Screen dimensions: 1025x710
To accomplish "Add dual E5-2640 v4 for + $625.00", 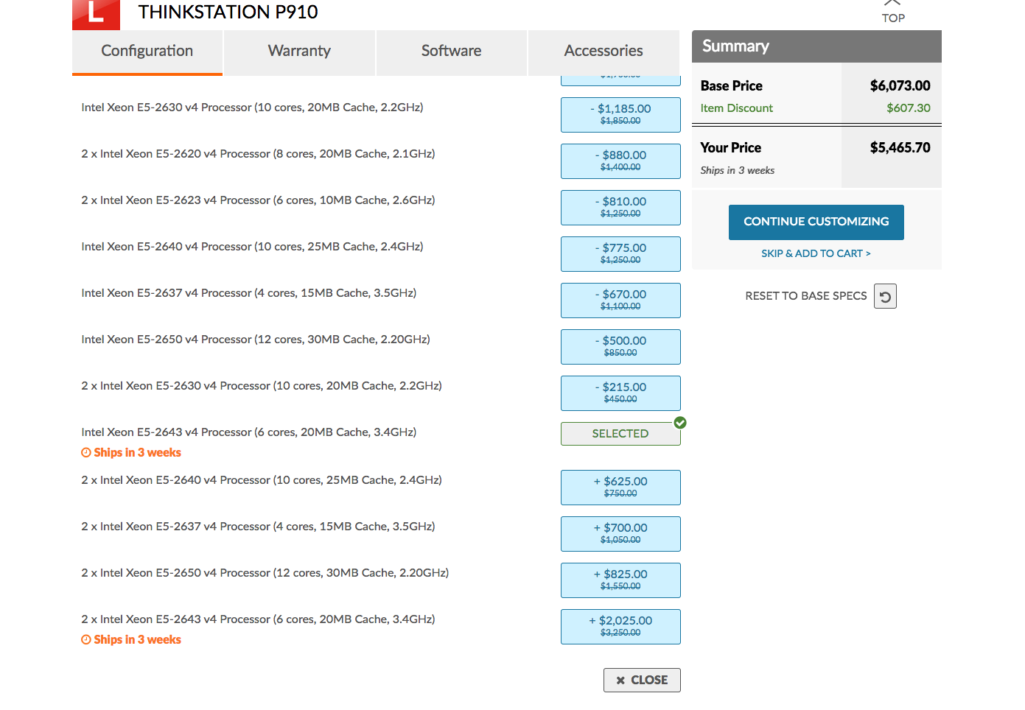I will click(620, 487).
